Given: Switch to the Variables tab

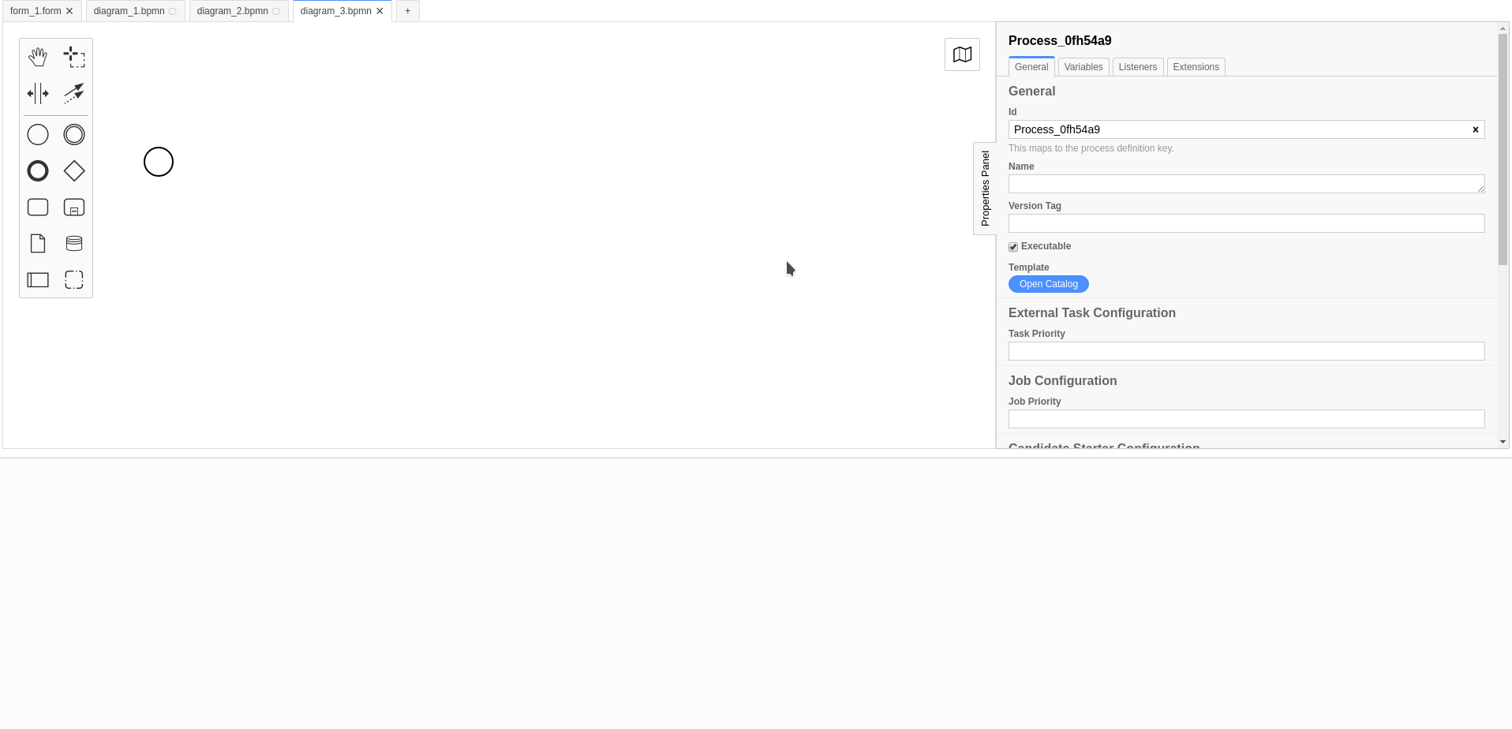Looking at the screenshot, I should point(1083,67).
